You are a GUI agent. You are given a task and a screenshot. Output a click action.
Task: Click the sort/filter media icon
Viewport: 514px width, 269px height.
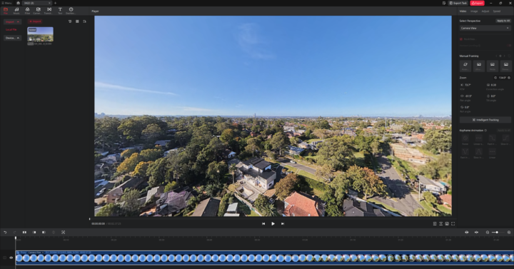(70, 21)
